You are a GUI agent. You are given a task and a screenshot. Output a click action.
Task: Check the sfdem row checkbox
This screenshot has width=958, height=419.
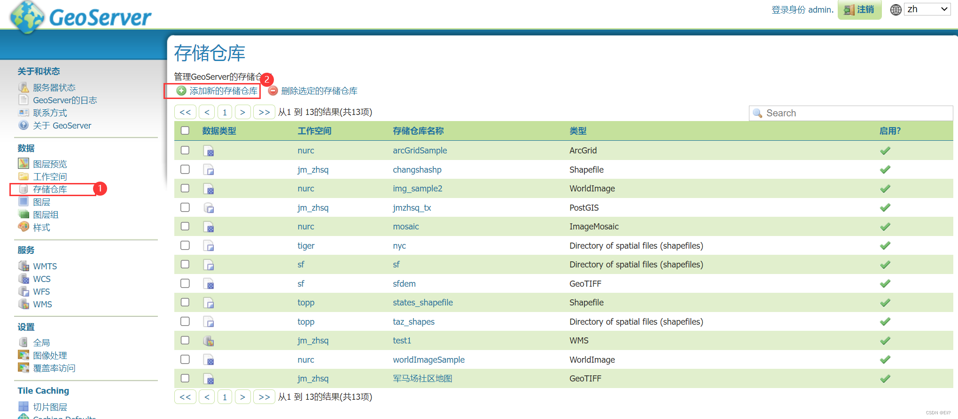point(185,283)
